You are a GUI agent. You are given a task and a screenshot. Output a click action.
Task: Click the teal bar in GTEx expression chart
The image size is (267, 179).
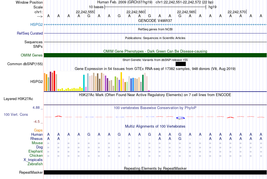[x=84, y=83]
